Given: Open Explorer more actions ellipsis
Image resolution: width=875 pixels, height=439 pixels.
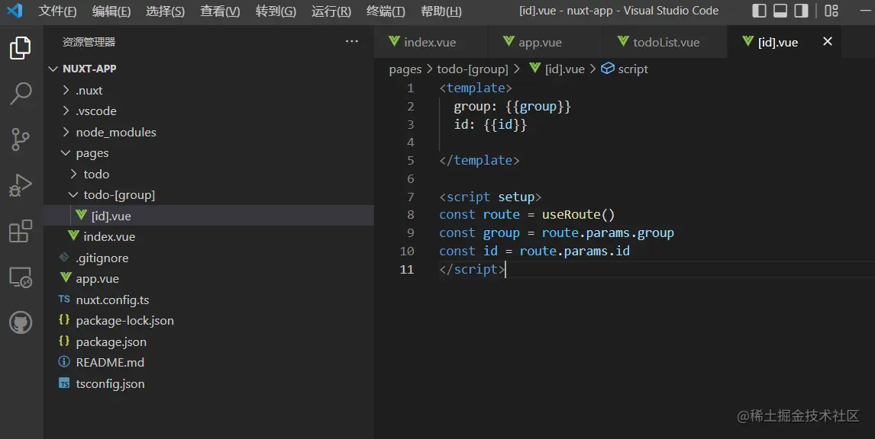Looking at the screenshot, I should [x=351, y=41].
